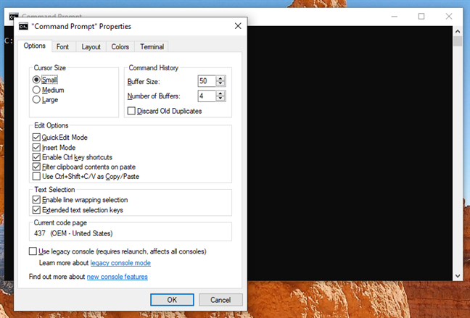Minimize the Command Prompt window
470x318 pixels.
(x=394, y=16)
